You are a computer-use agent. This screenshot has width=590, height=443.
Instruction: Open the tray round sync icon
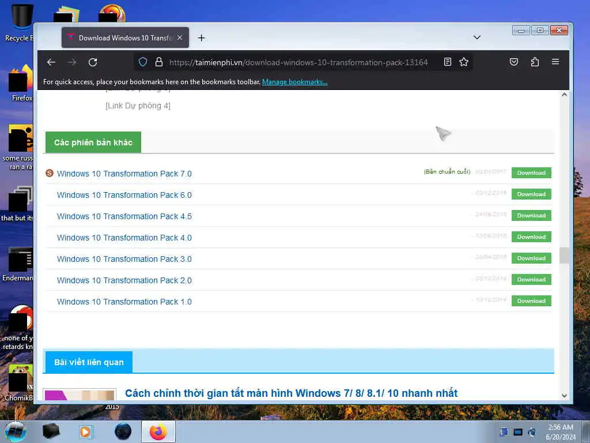(x=532, y=432)
